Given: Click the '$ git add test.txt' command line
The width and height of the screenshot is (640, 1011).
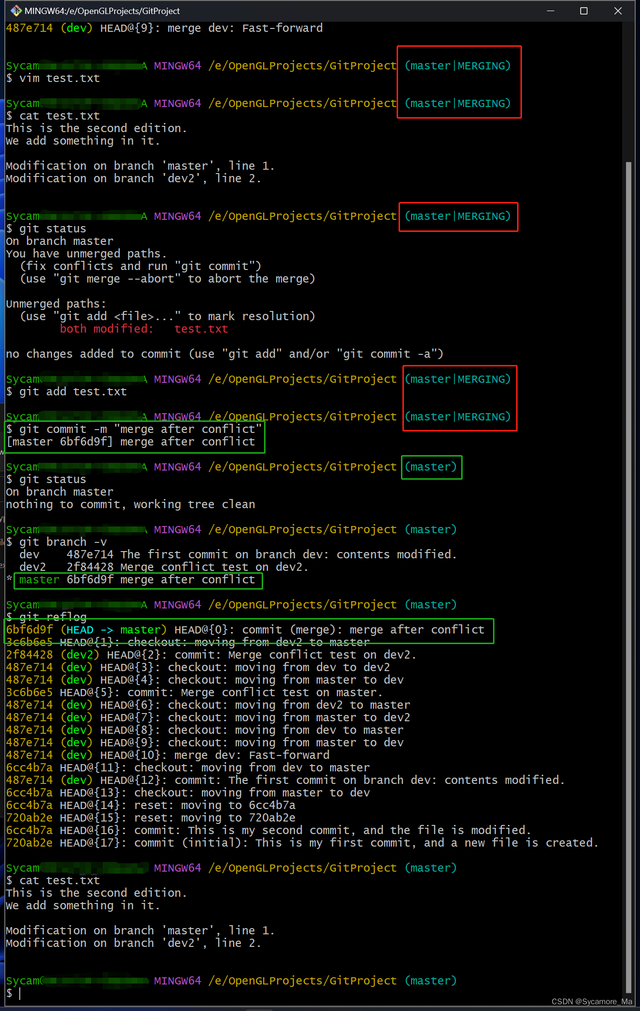Looking at the screenshot, I should 67,391.
